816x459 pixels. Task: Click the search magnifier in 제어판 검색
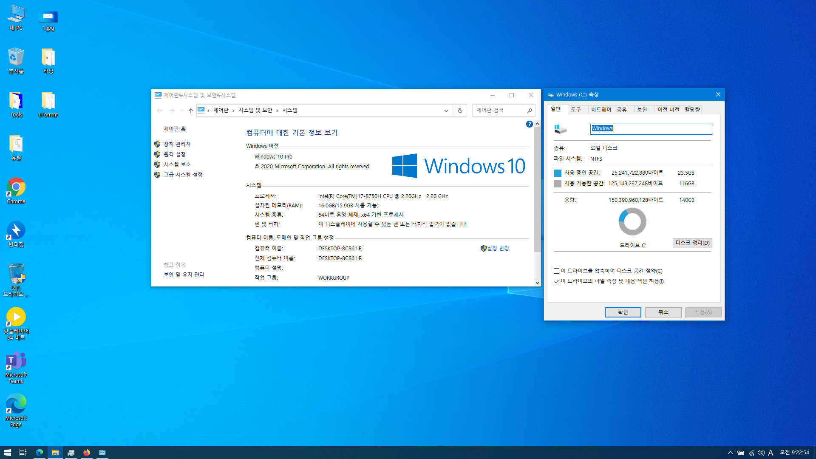click(x=530, y=110)
